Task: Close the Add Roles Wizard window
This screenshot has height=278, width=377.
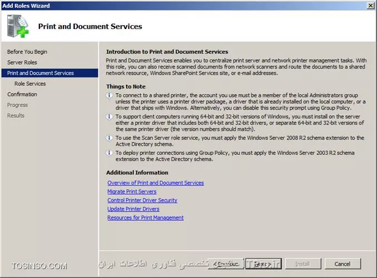Action: click(x=370, y=6)
